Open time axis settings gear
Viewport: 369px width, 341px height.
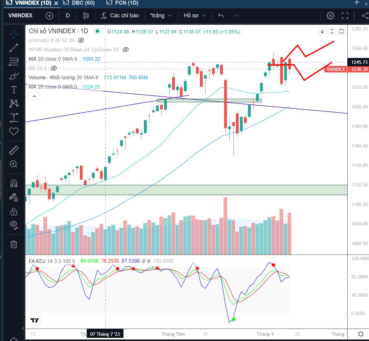(x=361, y=334)
